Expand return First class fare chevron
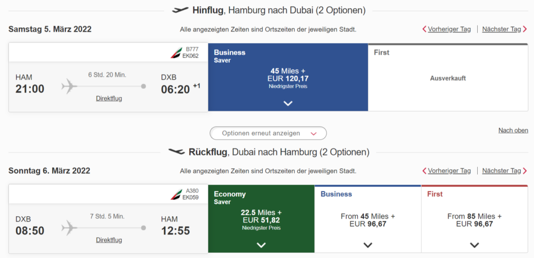 pos(474,244)
